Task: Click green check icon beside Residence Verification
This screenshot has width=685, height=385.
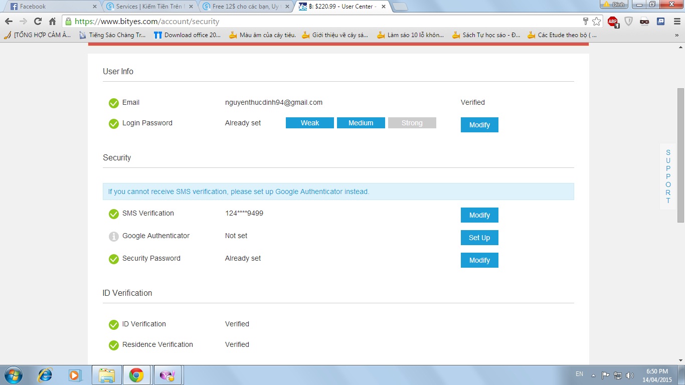Action: coord(114,345)
